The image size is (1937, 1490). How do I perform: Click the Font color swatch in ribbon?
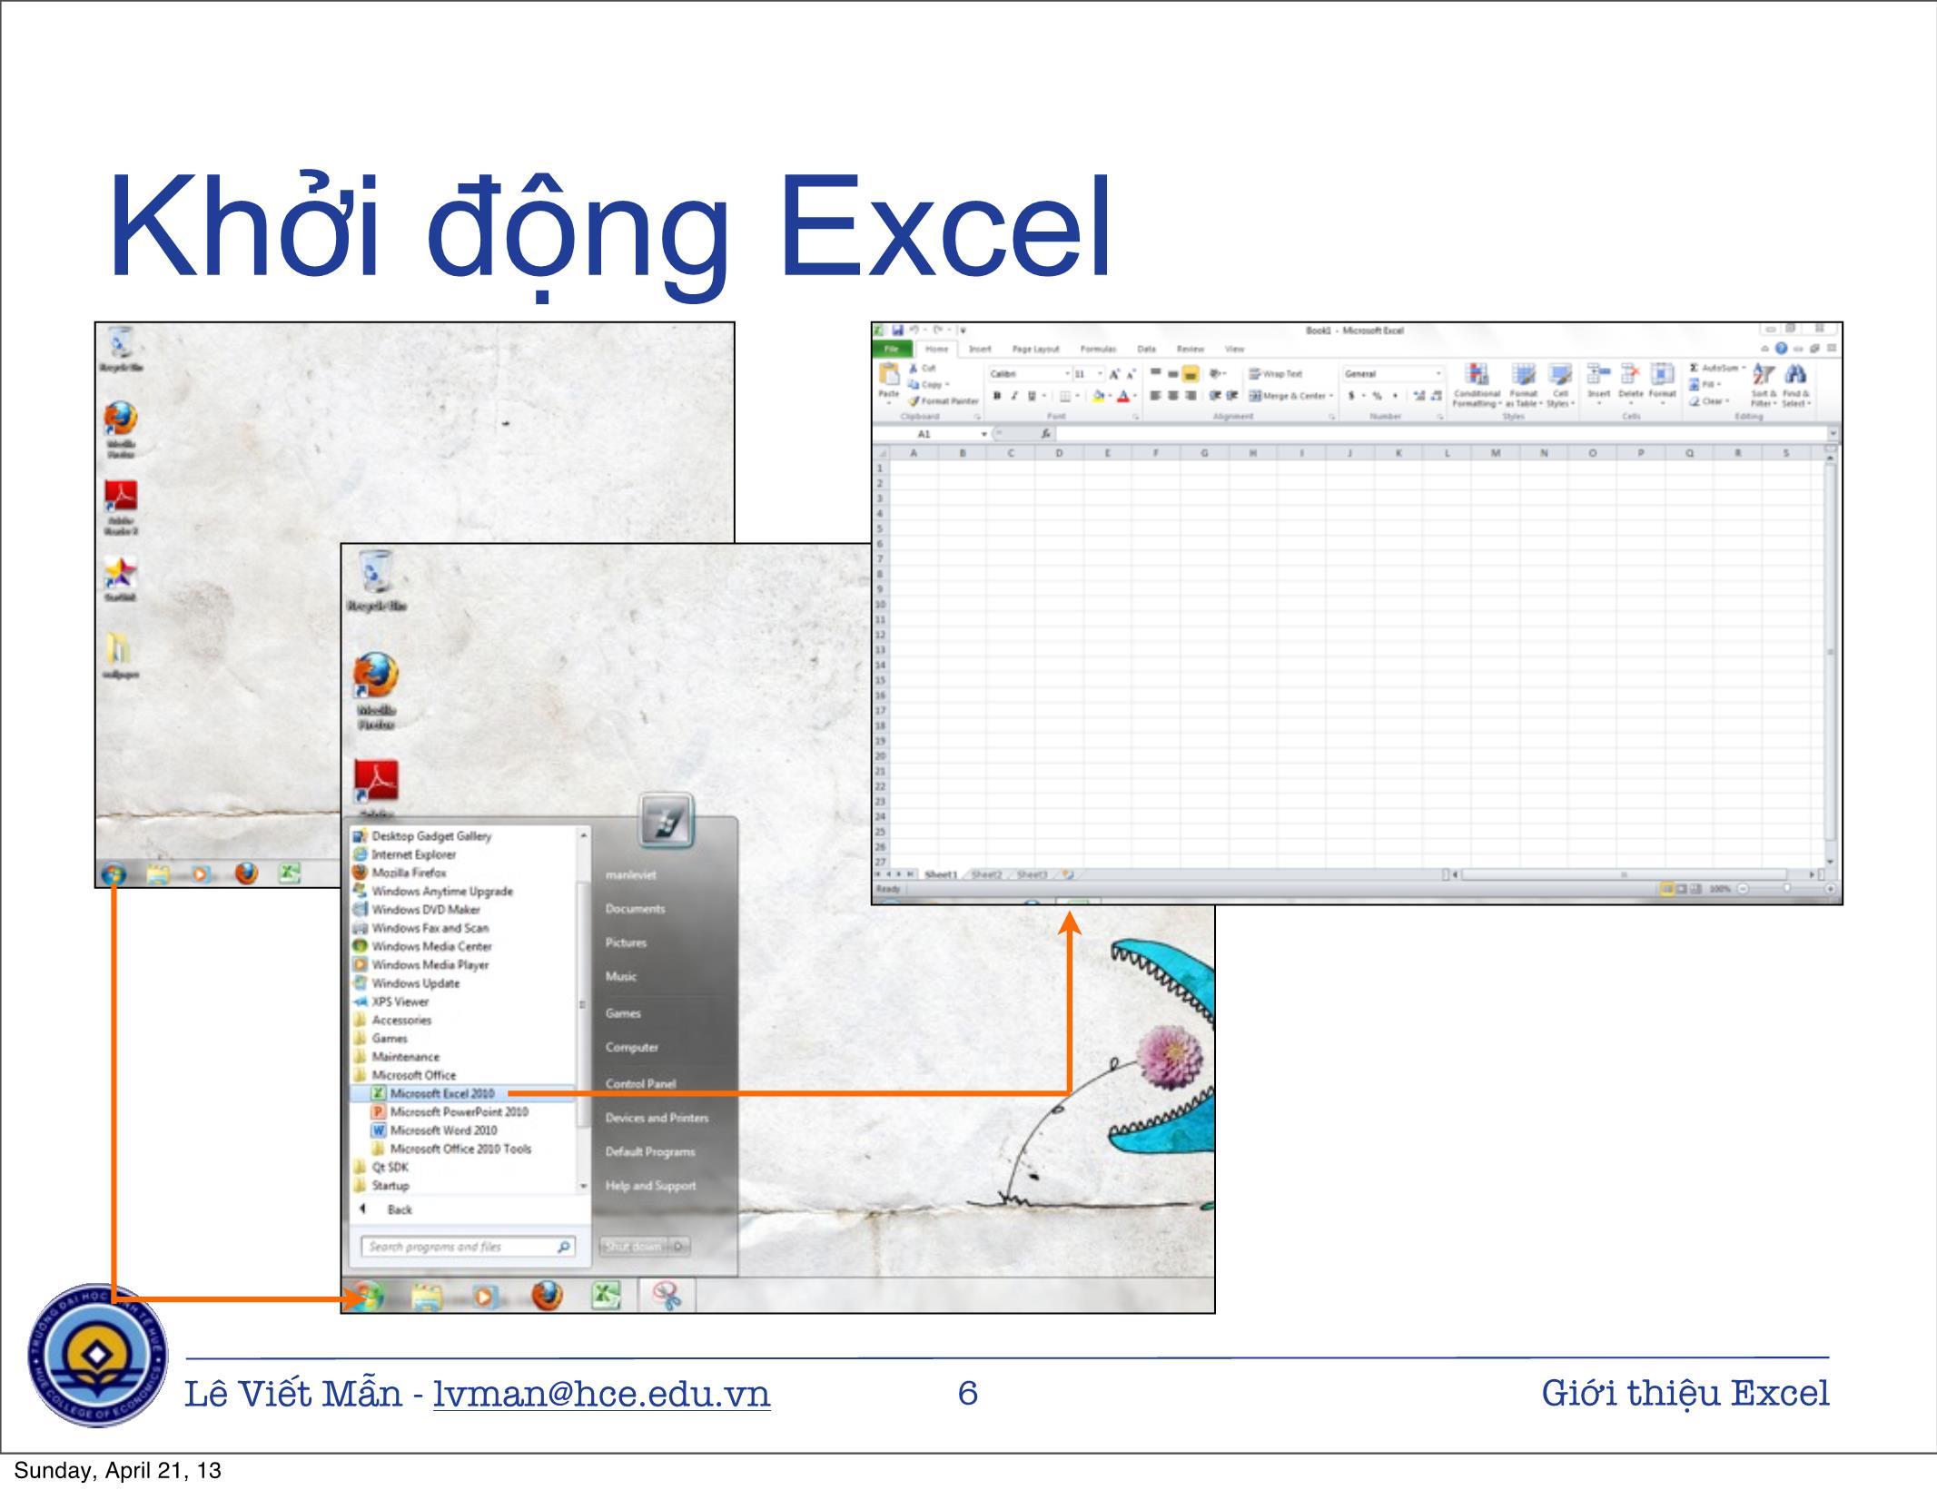coord(1130,400)
